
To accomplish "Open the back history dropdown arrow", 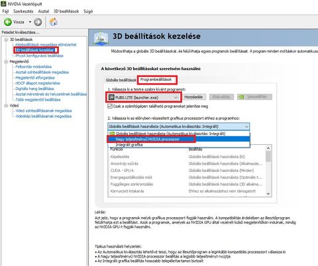I will click(x=30, y=22).
